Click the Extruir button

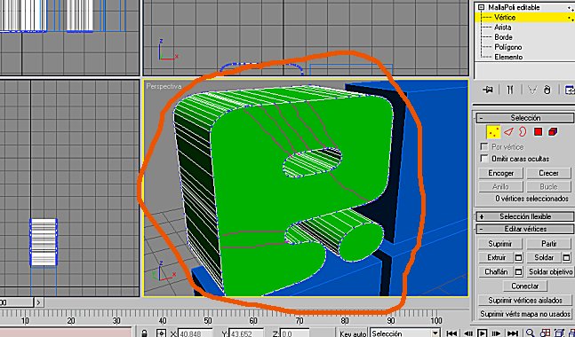tap(496, 257)
